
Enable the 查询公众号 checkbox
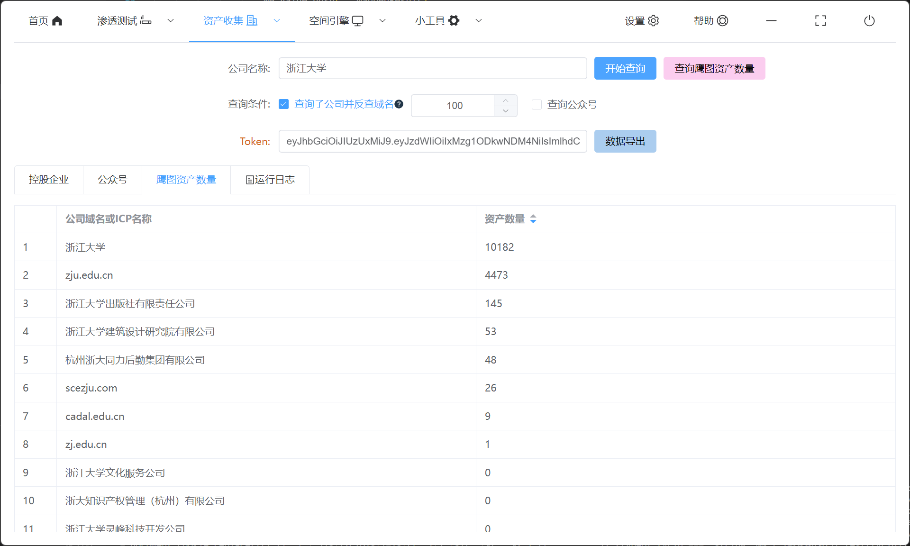click(x=537, y=104)
